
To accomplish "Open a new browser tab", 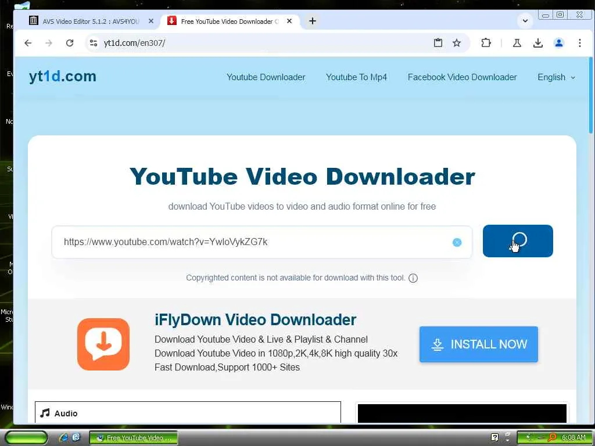I will tap(312, 21).
